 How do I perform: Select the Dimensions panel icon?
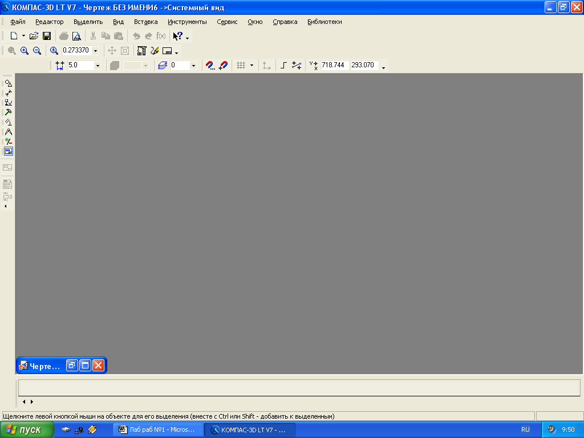pos(8,93)
